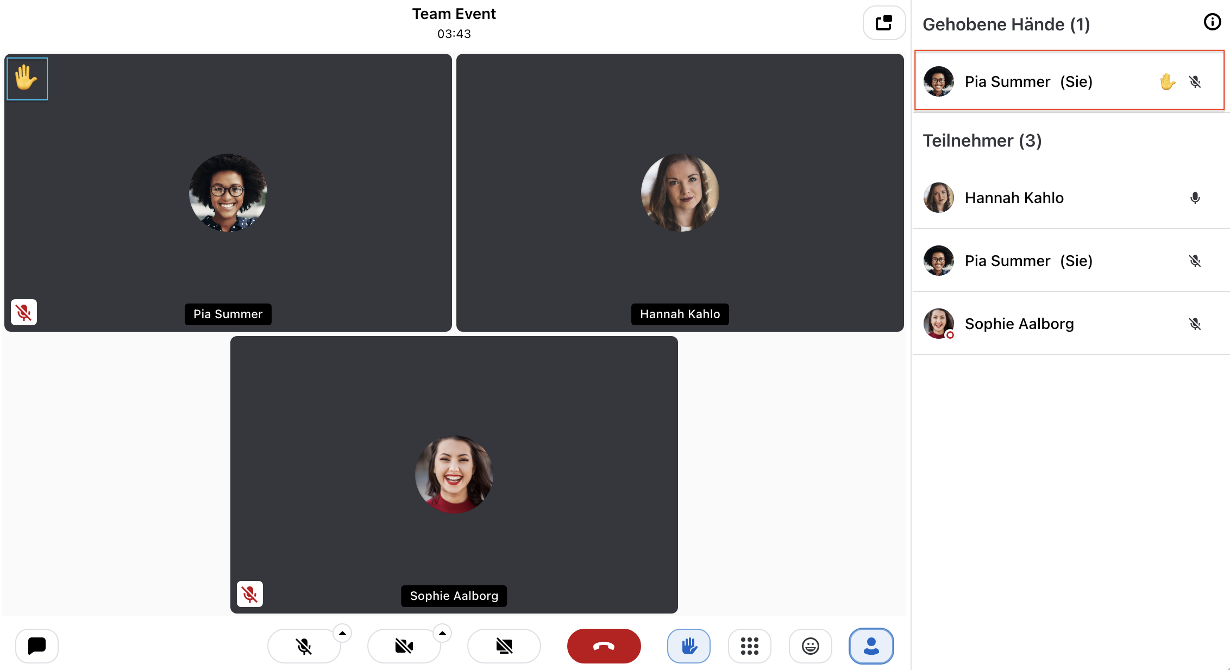
Task: Turn on camera in bottom toolbar
Action: coord(404,646)
